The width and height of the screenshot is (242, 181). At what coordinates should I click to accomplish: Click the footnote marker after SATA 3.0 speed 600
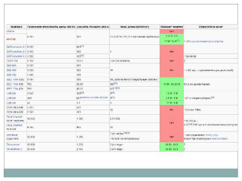pos(82,46)
